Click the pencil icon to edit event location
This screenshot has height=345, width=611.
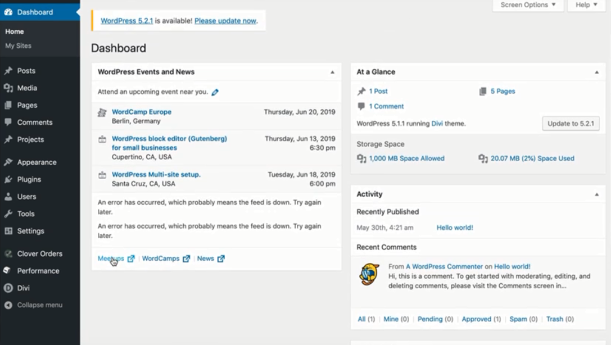pos(215,92)
